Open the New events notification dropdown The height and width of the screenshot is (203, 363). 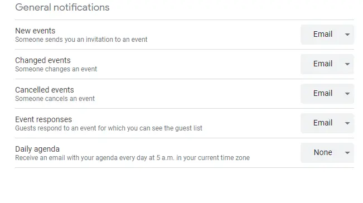click(x=327, y=35)
